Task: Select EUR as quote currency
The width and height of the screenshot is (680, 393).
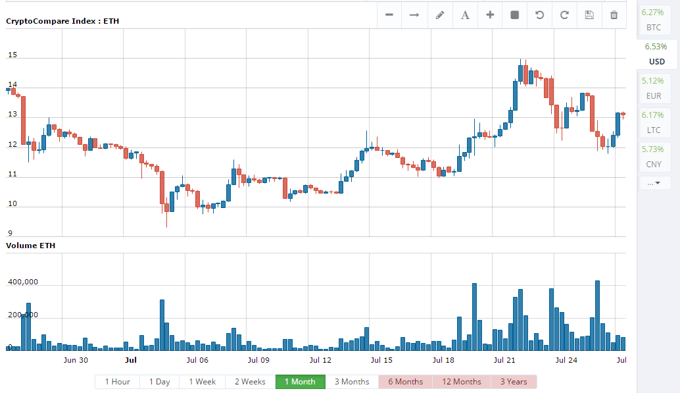Action: (654, 88)
